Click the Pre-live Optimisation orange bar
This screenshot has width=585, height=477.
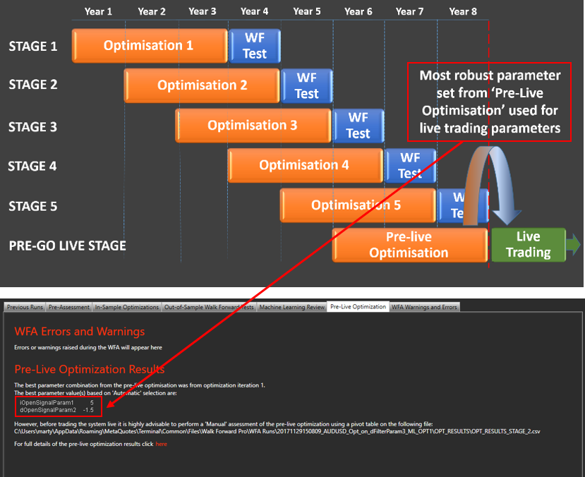(409, 245)
